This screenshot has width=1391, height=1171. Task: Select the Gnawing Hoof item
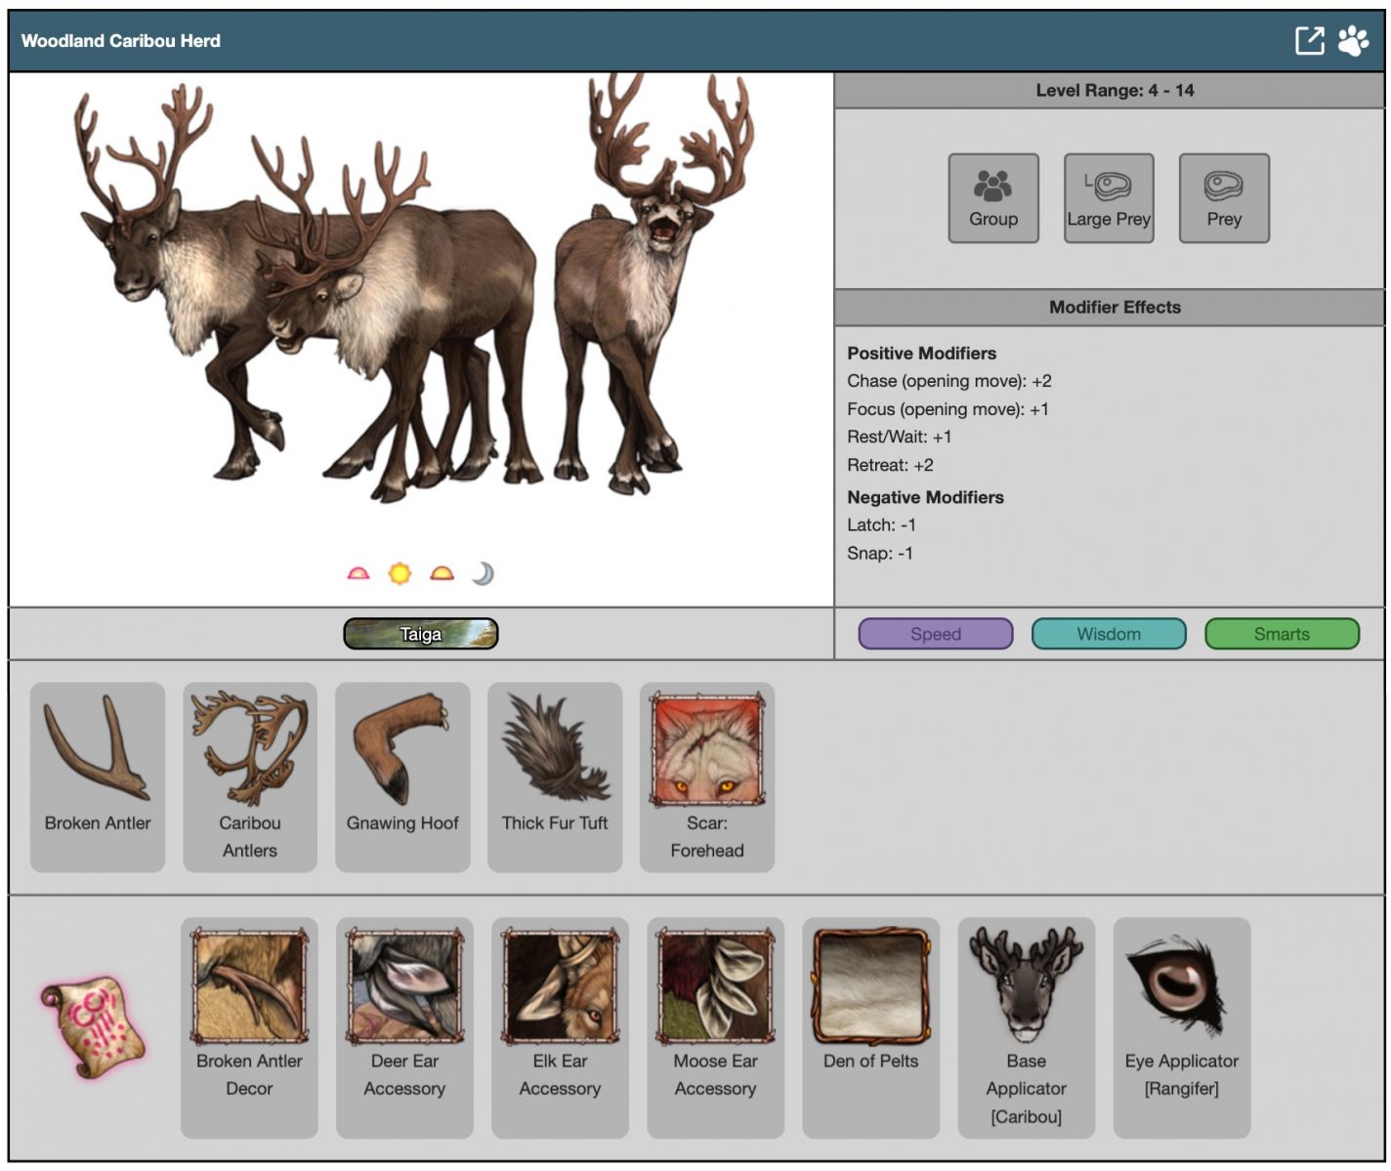(402, 776)
